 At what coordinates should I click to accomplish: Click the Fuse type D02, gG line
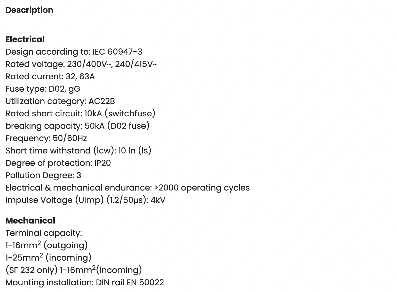click(43, 89)
